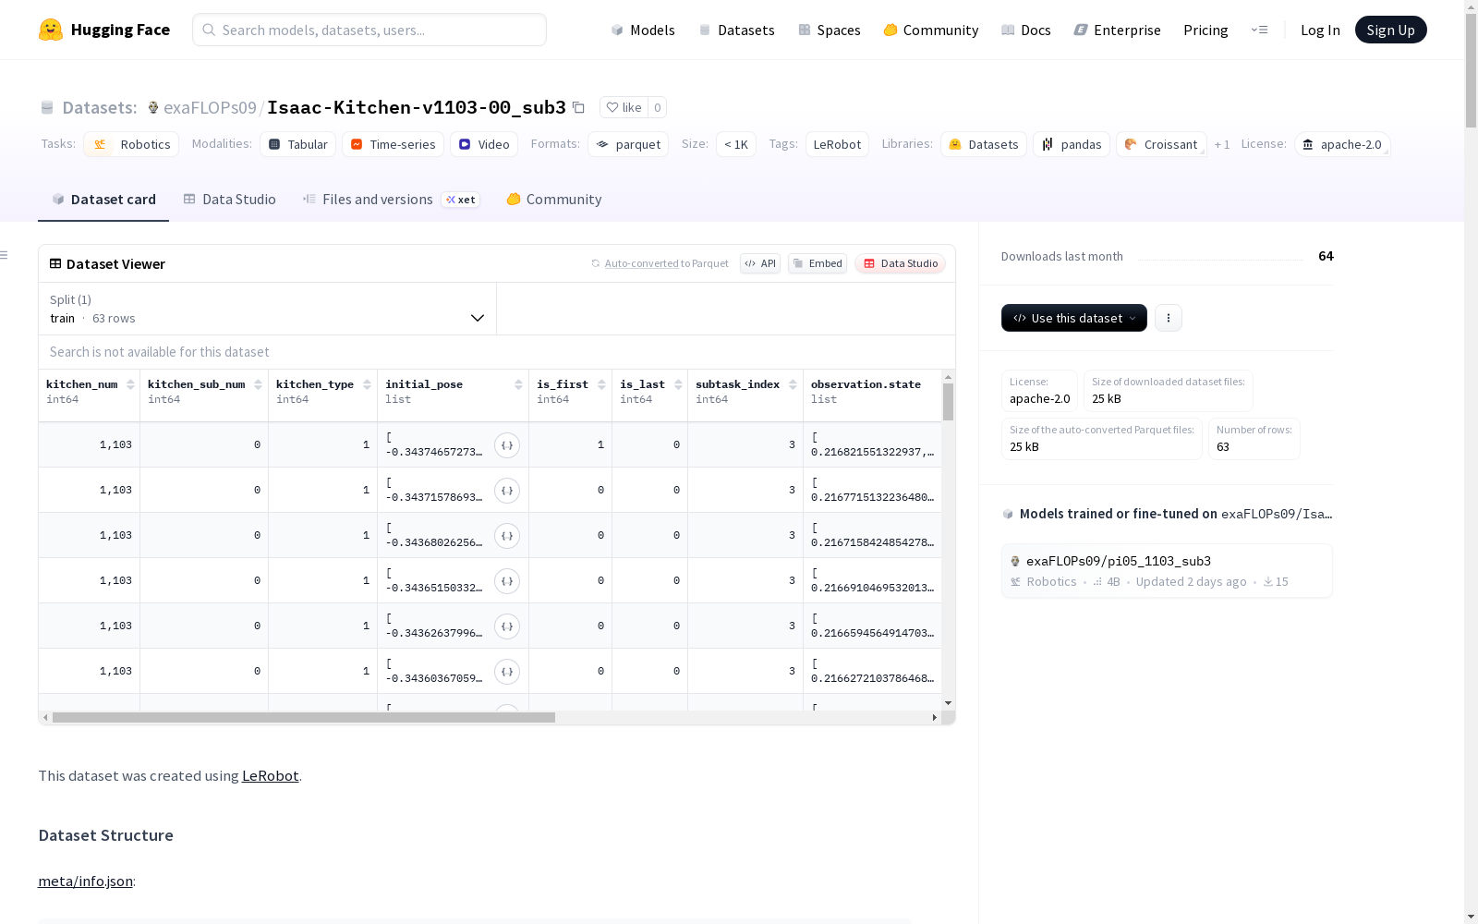Sort by kitchen_type column arrows
Image resolution: width=1478 pixels, height=924 pixels.
point(367,384)
